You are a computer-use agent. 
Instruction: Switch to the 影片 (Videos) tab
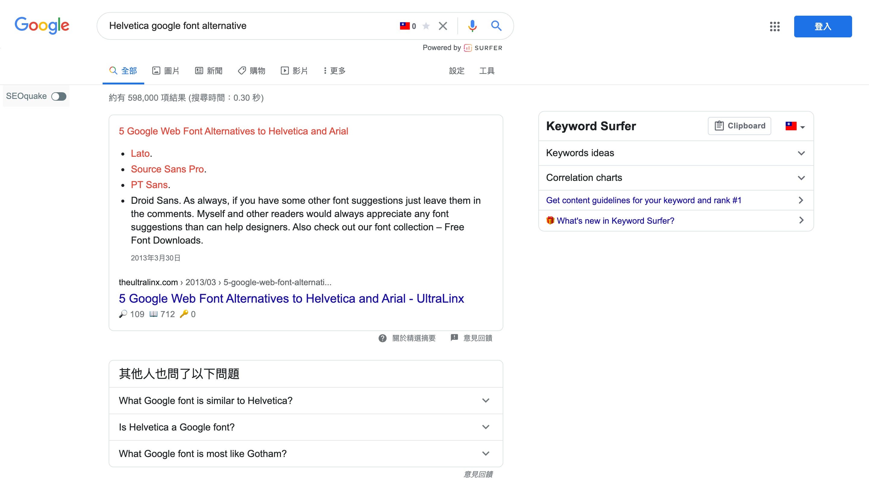294,71
